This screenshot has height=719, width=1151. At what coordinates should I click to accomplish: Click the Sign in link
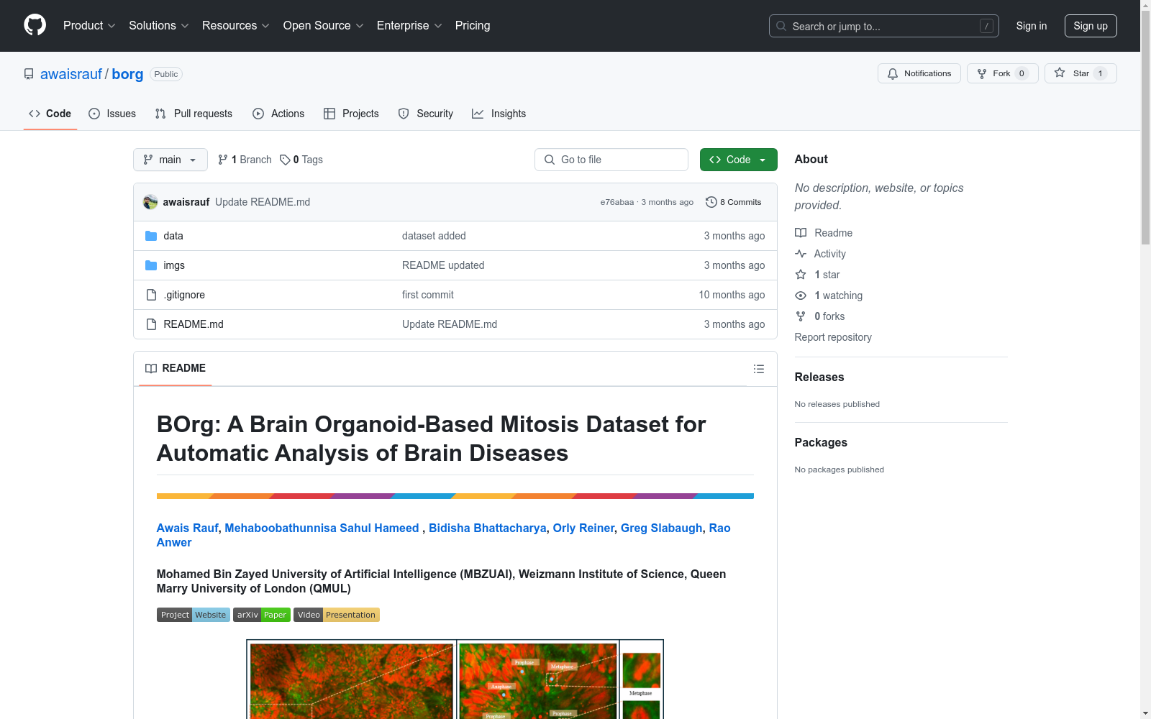(1032, 26)
